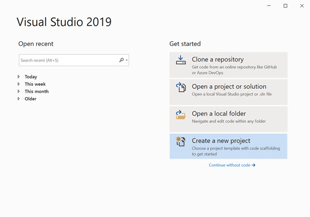Select the This week group label
The width and height of the screenshot is (310, 217).
(x=35, y=84)
